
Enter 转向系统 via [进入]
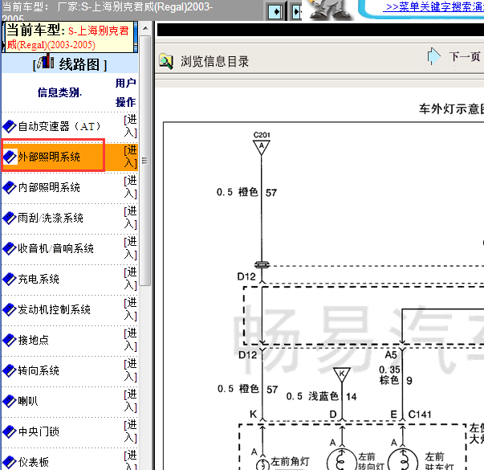tap(130, 370)
